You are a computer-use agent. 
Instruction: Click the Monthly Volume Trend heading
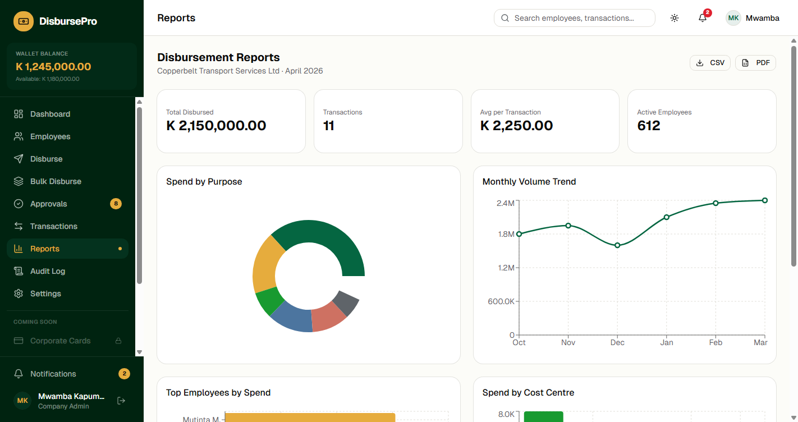coord(529,182)
